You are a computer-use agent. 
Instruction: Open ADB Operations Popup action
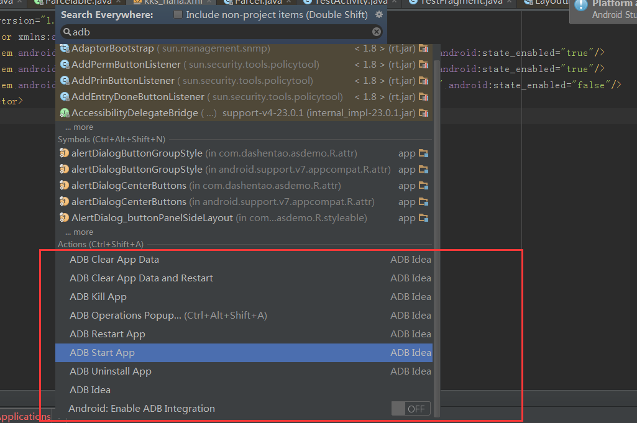pyautogui.click(x=126, y=316)
